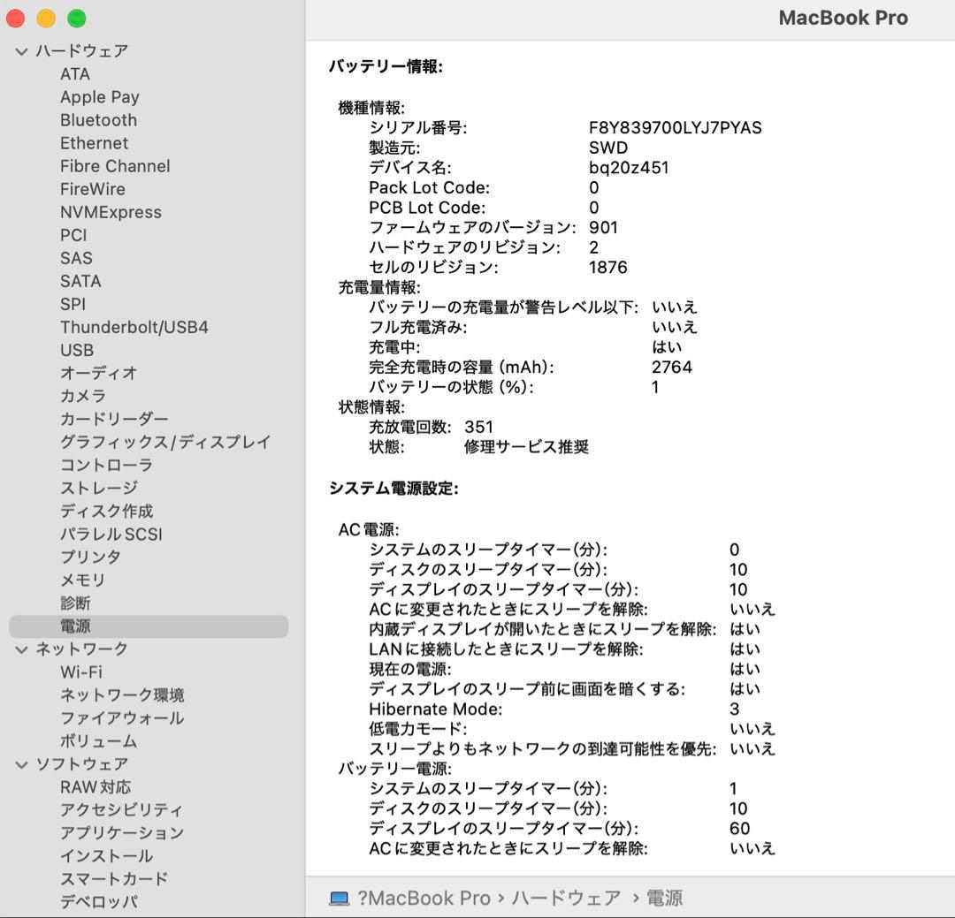Open the ファイアウォール report
The width and height of the screenshot is (955, 918).
tap(118, 718)
